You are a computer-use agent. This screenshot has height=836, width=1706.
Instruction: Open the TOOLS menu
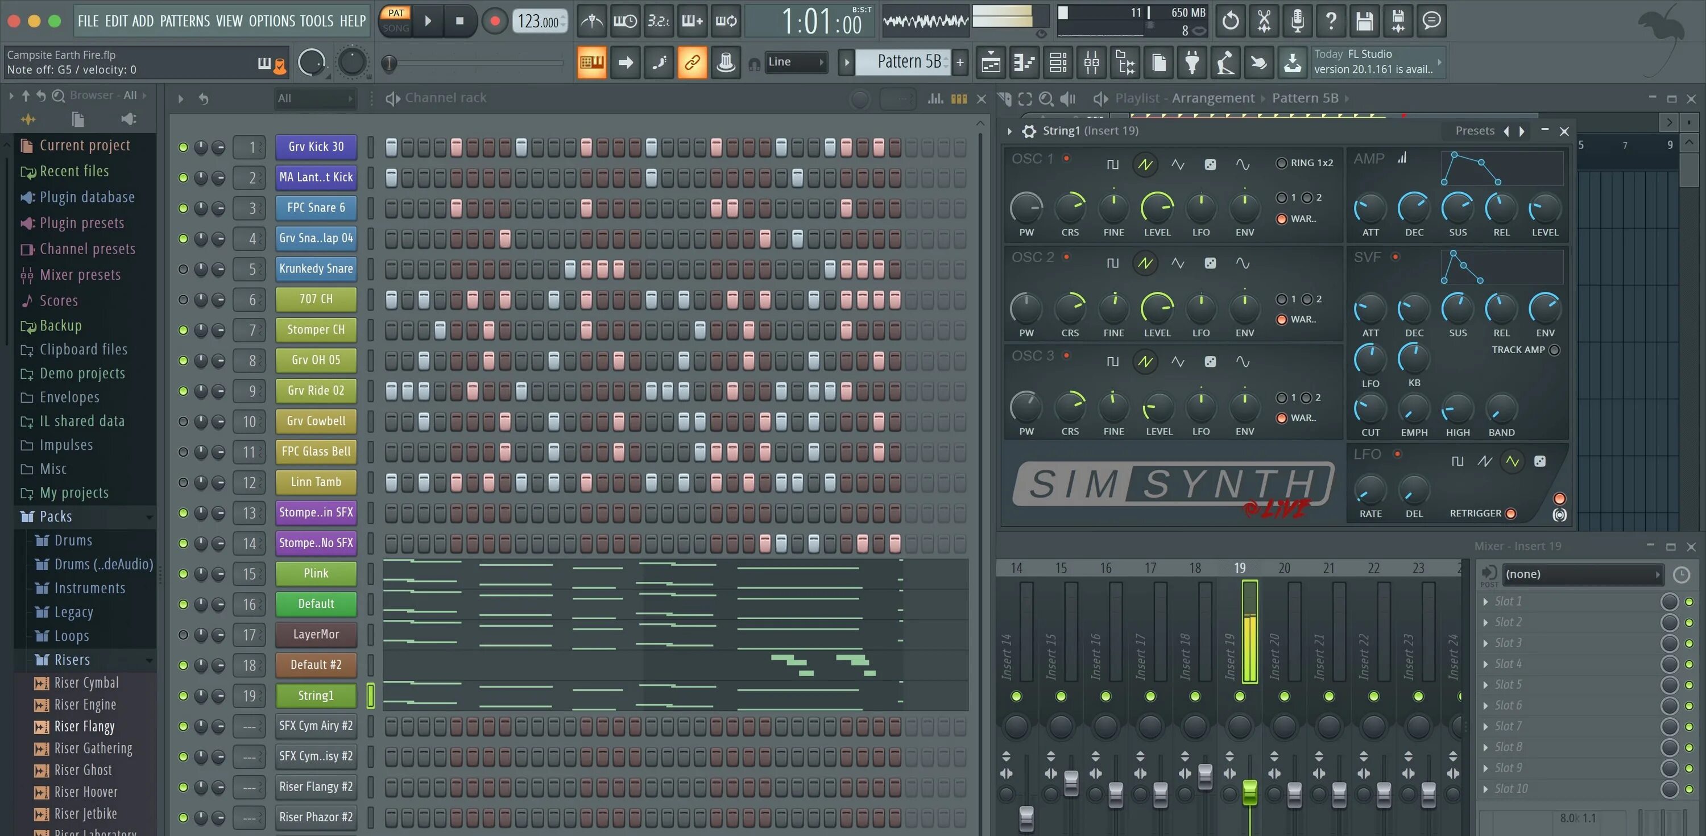click(316, 21)
